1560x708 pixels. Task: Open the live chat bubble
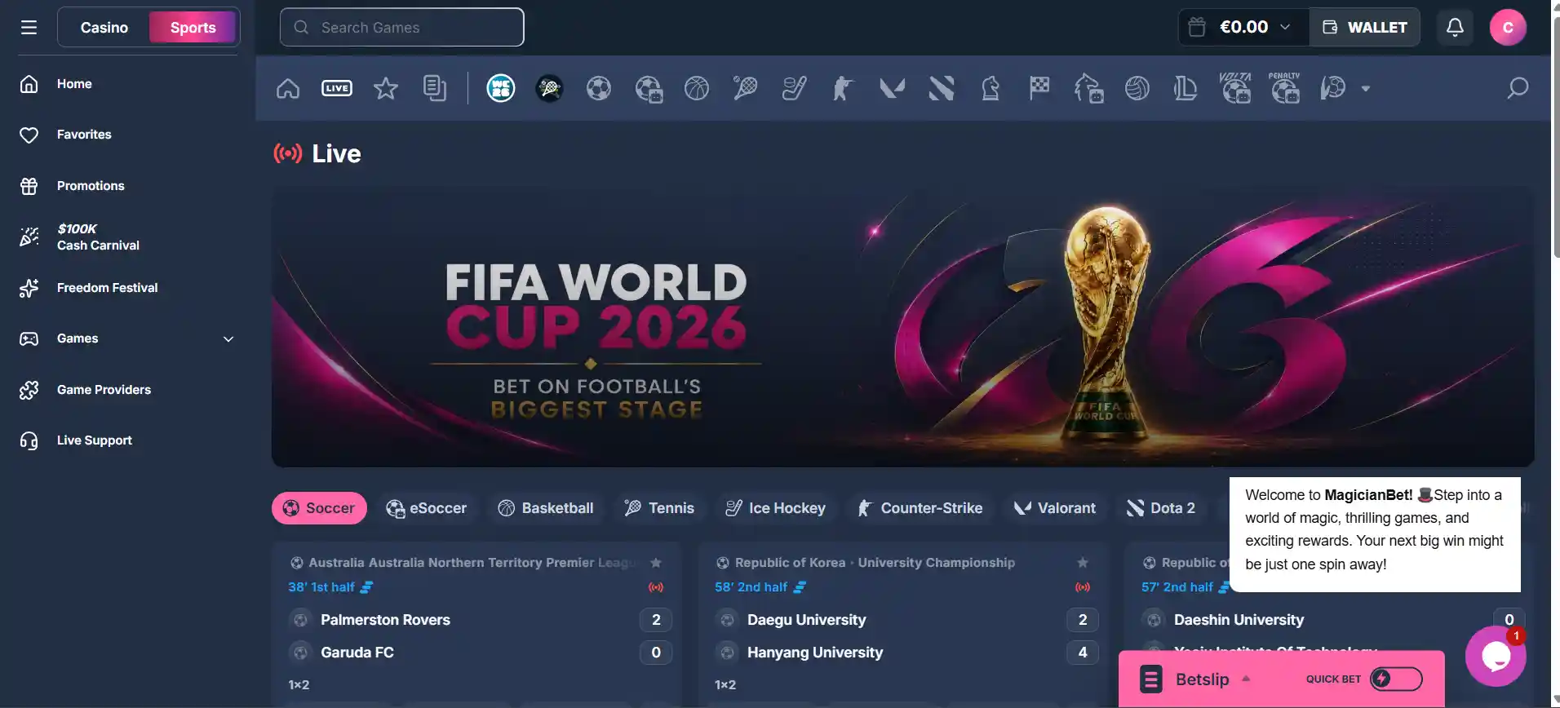pos(1496,656)
